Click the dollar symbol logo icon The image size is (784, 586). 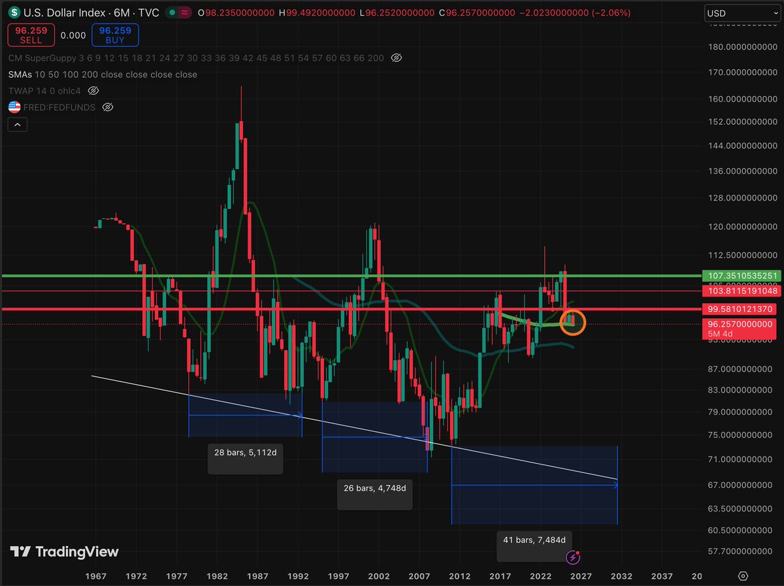click(14, 12)
